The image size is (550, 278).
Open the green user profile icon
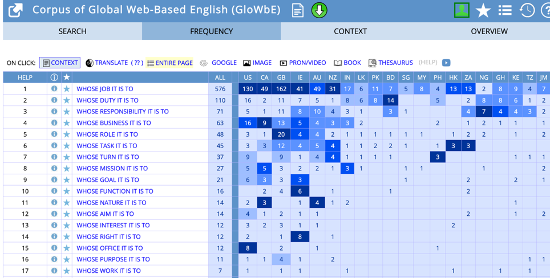tap(462, 10)
